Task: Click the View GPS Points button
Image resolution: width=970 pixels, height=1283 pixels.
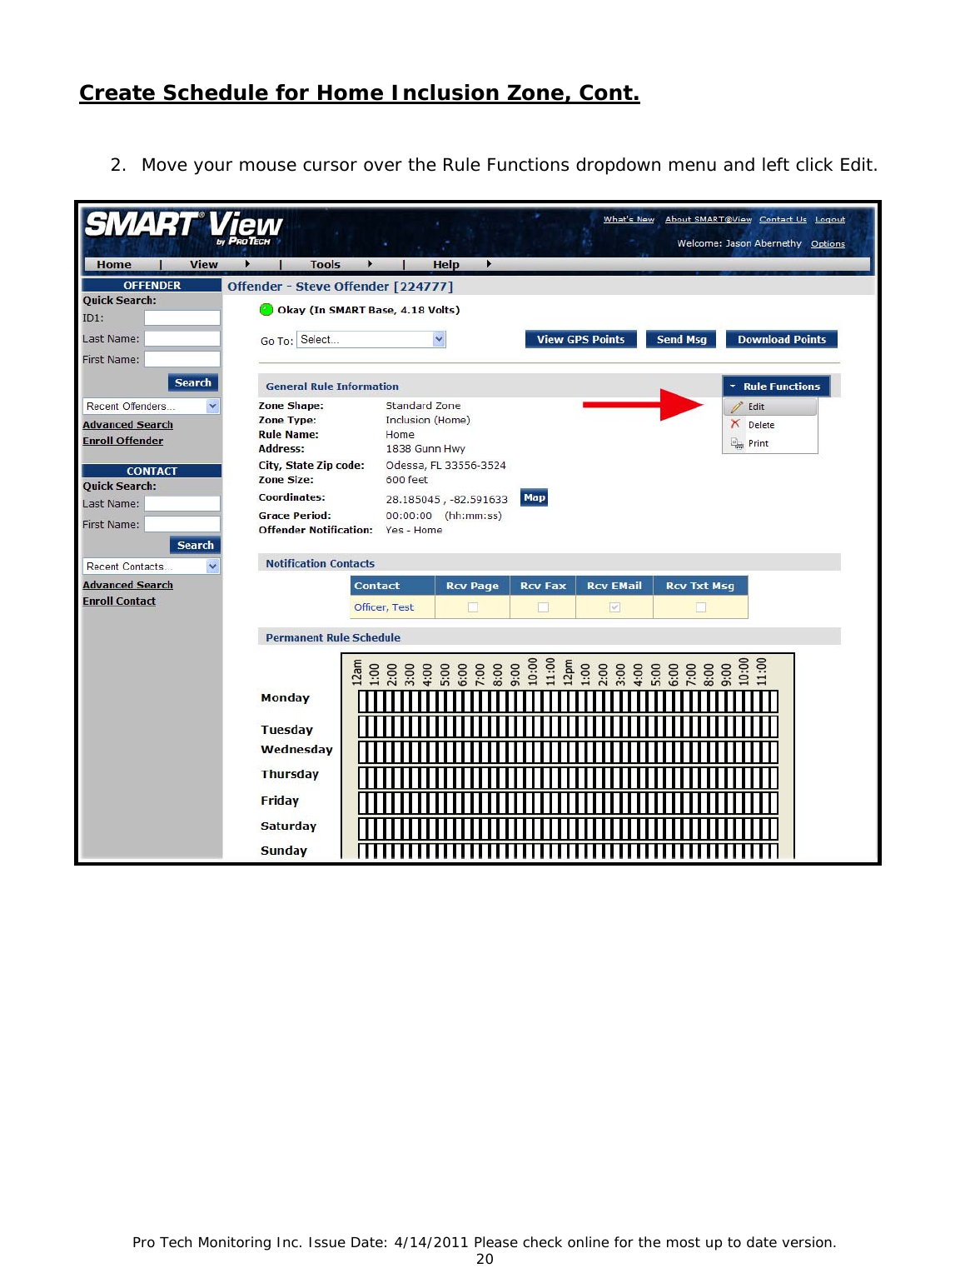Action: coord(581,340)
